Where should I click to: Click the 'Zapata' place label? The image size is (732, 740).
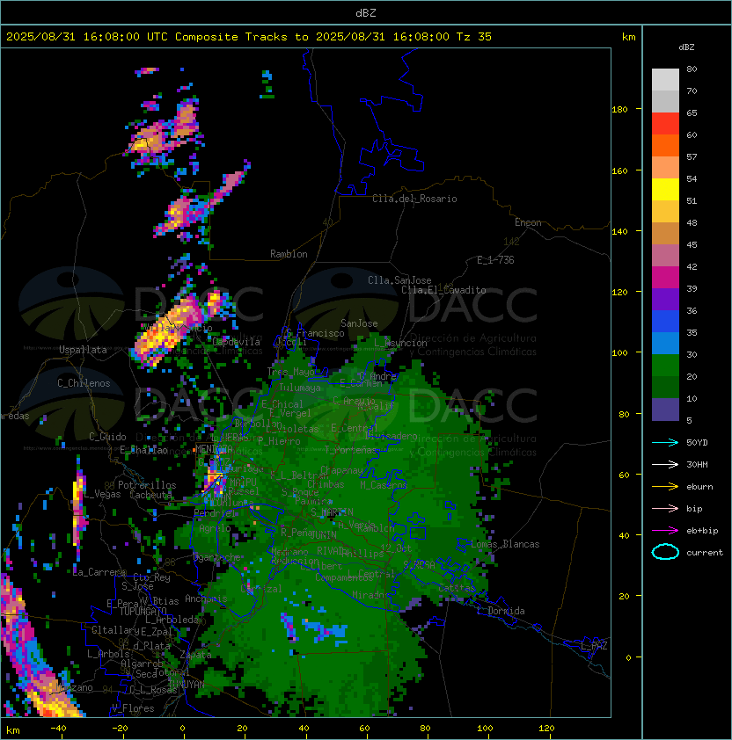click(x=195, y=655)
